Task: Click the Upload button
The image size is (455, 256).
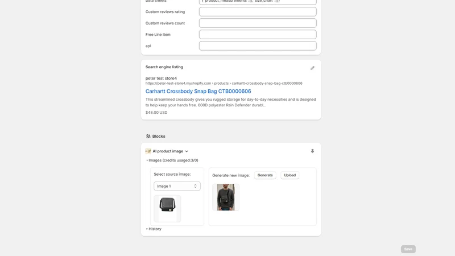Action: click(289, 175)
